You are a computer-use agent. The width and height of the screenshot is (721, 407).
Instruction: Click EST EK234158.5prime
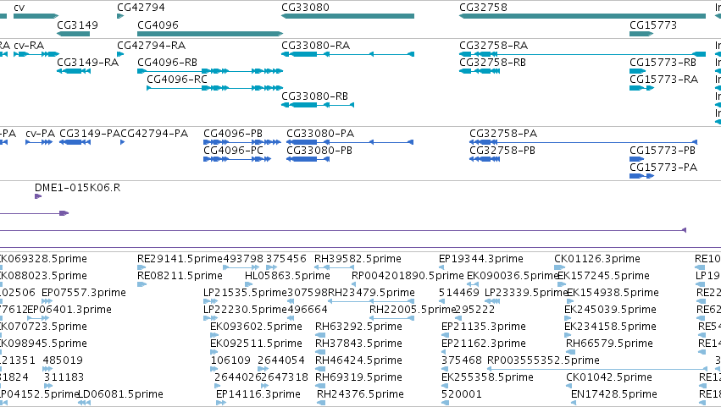click(568, 335)
